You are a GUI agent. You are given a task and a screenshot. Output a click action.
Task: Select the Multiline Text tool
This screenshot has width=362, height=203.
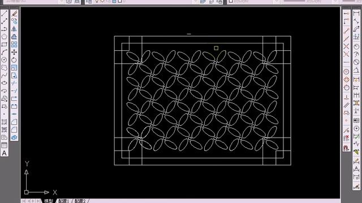coord(4,153)
